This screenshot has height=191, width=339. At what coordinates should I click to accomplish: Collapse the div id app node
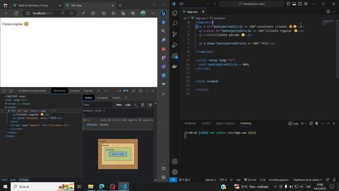[x=8, y=111]
